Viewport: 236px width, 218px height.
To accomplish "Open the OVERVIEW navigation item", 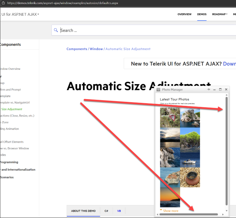I will [185, 14].
